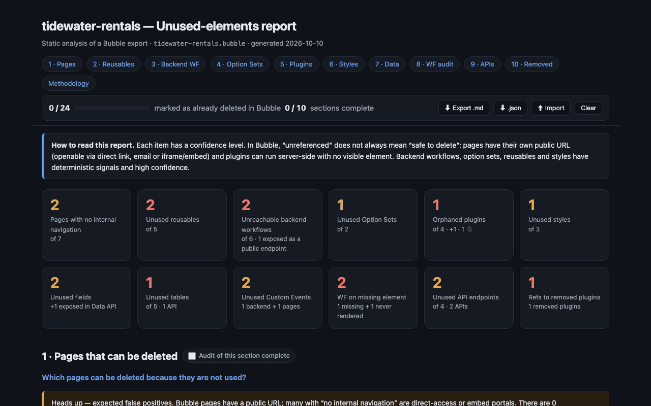Screen dimensions: 651x406
Task: Open the 'Unused styles' card
Action: coord(565,225)
